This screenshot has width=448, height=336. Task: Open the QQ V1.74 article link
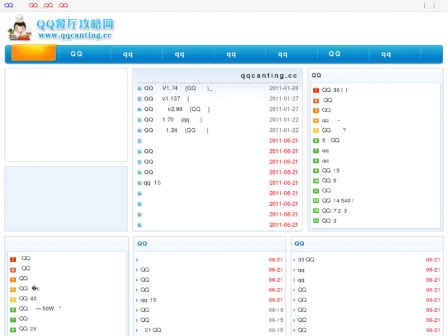pos(178,88)
